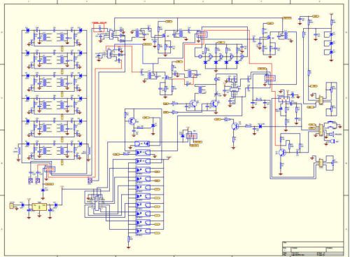Select the microphone symbol below the speaker
The height and width of the screenshot is (257, 350).
pos(332,141)
